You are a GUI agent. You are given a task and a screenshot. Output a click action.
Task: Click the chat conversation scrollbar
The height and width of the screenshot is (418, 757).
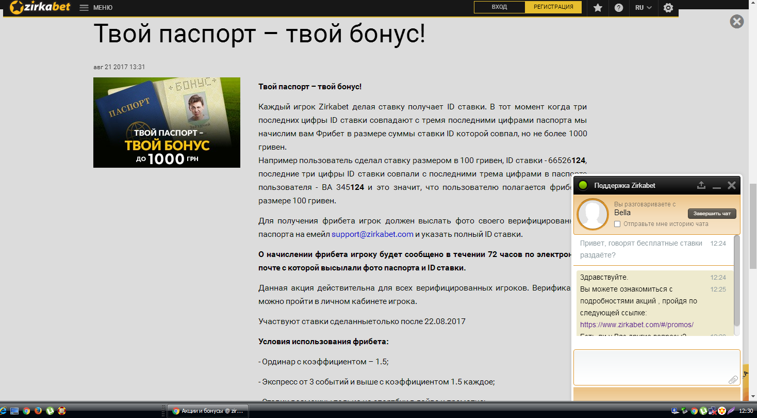coord(737,281)
